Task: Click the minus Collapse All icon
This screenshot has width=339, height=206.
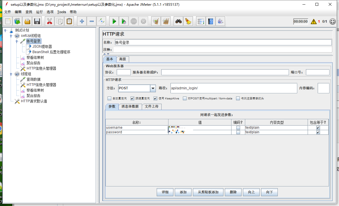Action: click(x=92, y=21)
